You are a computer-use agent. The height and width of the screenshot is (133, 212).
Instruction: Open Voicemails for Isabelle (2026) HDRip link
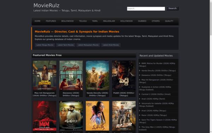(x=157, y=105)
